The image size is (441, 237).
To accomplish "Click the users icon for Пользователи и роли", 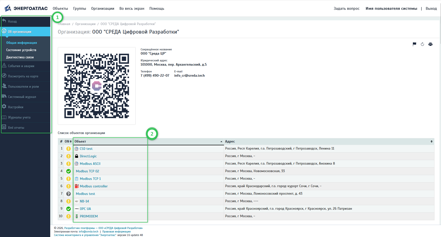I will click(x=4, y=86).
